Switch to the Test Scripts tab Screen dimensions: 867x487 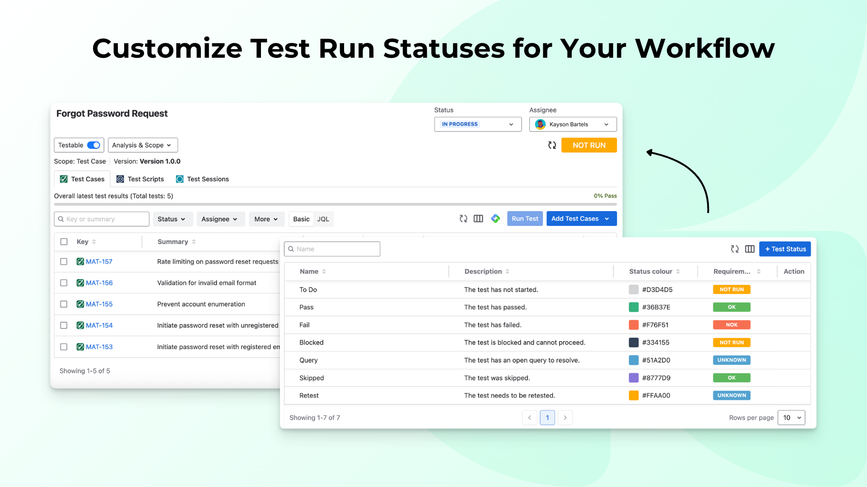point(140,179)
